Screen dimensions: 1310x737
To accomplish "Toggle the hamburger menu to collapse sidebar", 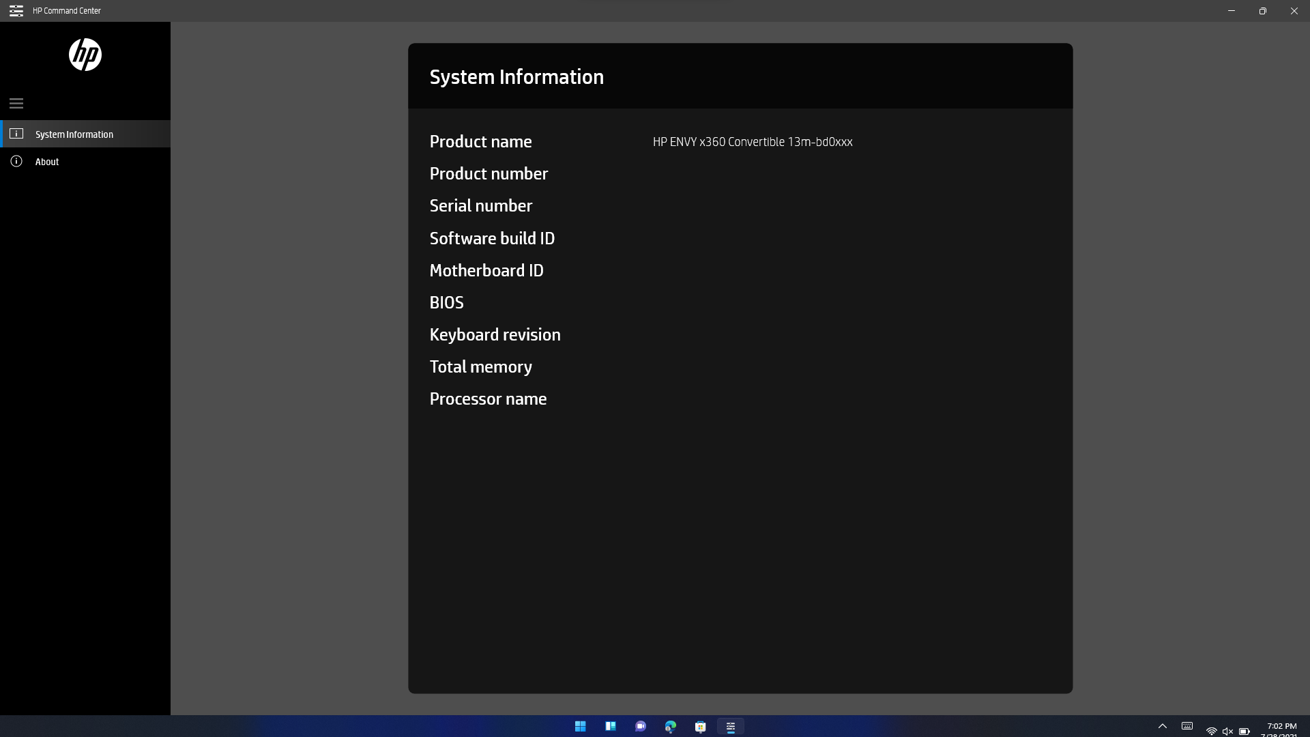I will [x=16, y=103].
